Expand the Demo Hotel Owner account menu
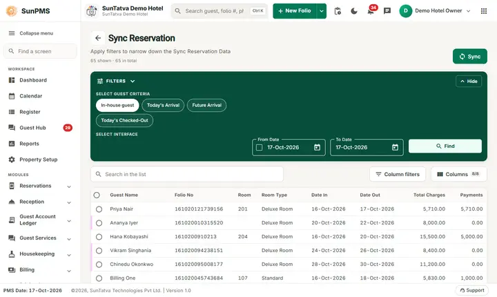The height and width of the screenshot is (297, 497). point(468,11)
